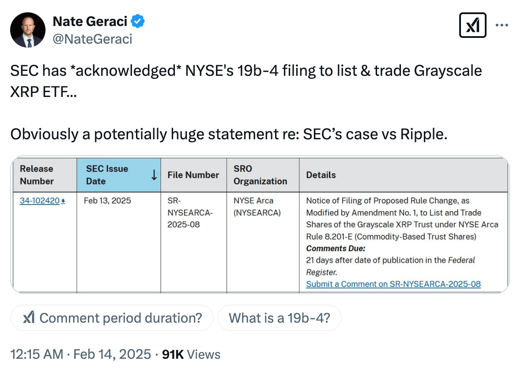Click the File Number column header
This screenshot has height=372, width=521.
click(193, 175)
